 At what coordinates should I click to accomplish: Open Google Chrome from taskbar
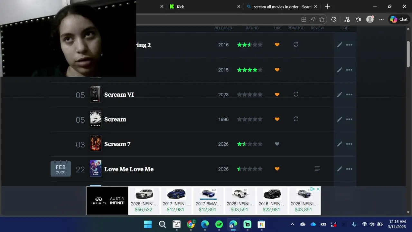[x=191, y=224]
